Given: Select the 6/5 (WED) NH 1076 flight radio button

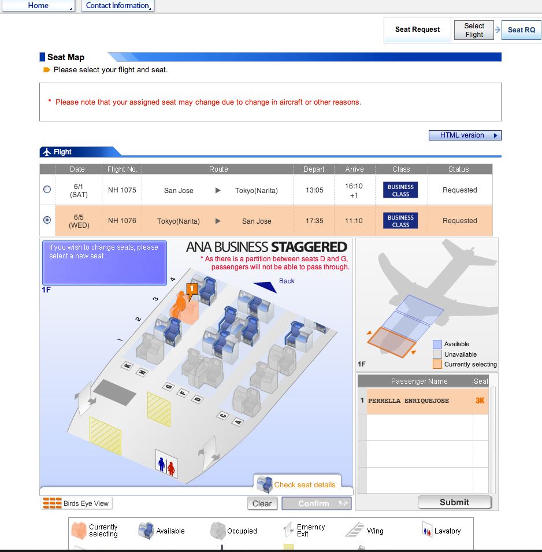Looking at the screenshot, I should 47,220.
